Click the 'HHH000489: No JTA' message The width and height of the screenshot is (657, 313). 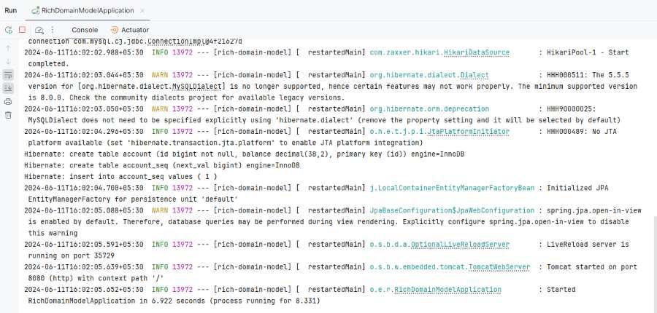tap(582, 132)
